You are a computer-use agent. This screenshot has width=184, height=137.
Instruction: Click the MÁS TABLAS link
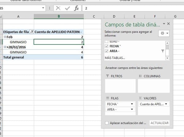point(115,58)
